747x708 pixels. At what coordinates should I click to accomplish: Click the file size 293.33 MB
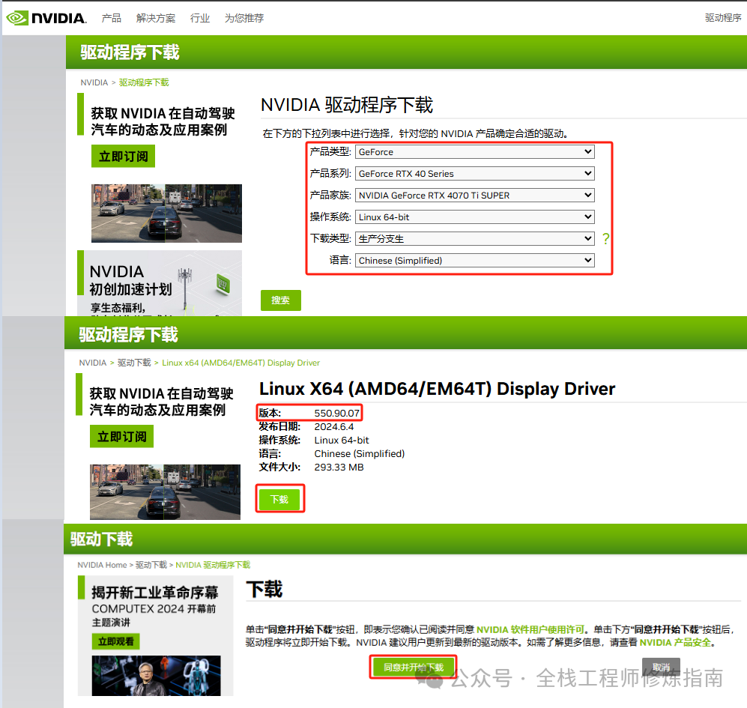(339, 467)
